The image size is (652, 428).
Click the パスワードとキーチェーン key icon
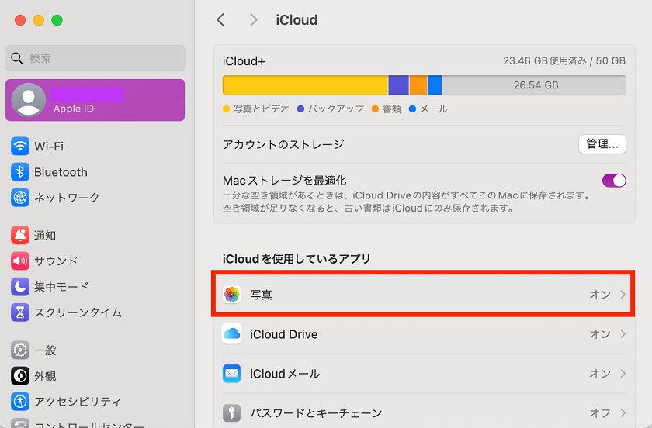(x=231, y=413)
